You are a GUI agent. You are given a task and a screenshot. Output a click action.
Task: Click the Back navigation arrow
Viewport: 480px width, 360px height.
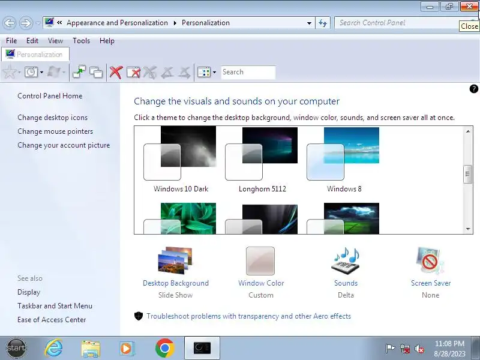pyautogui.click(x=10, y=23)
